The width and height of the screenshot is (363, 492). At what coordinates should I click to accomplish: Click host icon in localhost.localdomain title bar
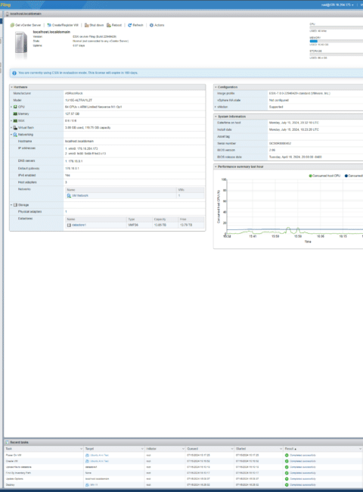[x=8, y=14]
